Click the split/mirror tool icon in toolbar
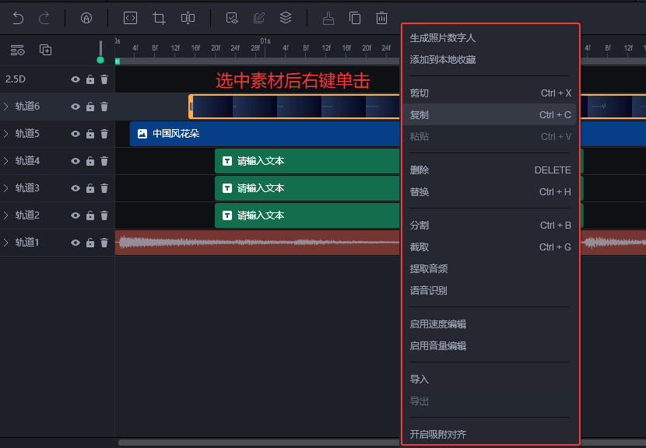This screenshot has height=448, width=646. pos(188,17)
